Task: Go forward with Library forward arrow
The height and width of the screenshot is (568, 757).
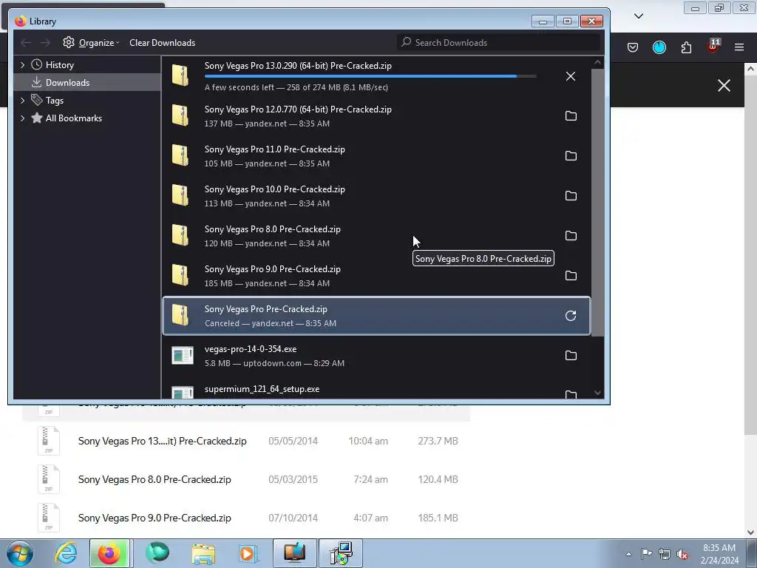Action: pos(45,42)
